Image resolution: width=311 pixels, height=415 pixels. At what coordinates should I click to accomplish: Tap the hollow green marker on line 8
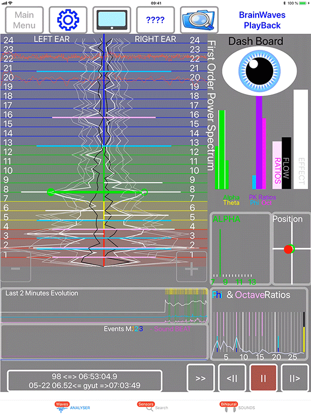click(144, 192)
